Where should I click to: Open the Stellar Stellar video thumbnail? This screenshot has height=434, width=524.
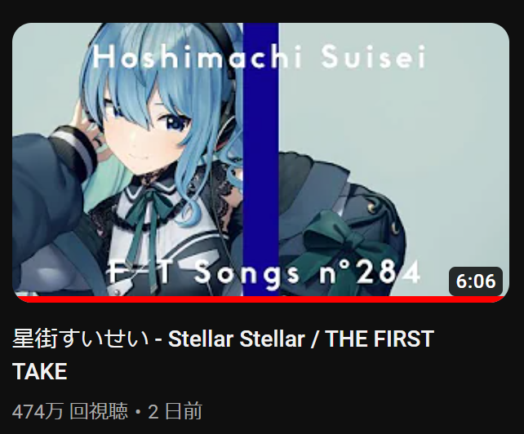[x=260, y=162]
